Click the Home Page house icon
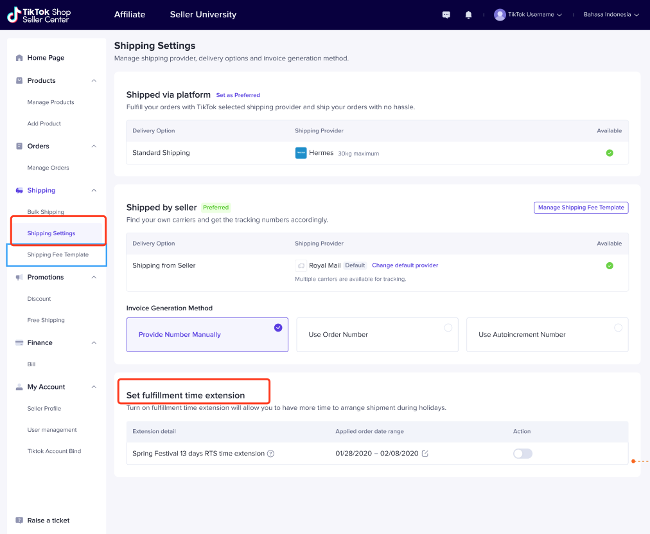This screenshot has width=650, height=534. (19, 58)
